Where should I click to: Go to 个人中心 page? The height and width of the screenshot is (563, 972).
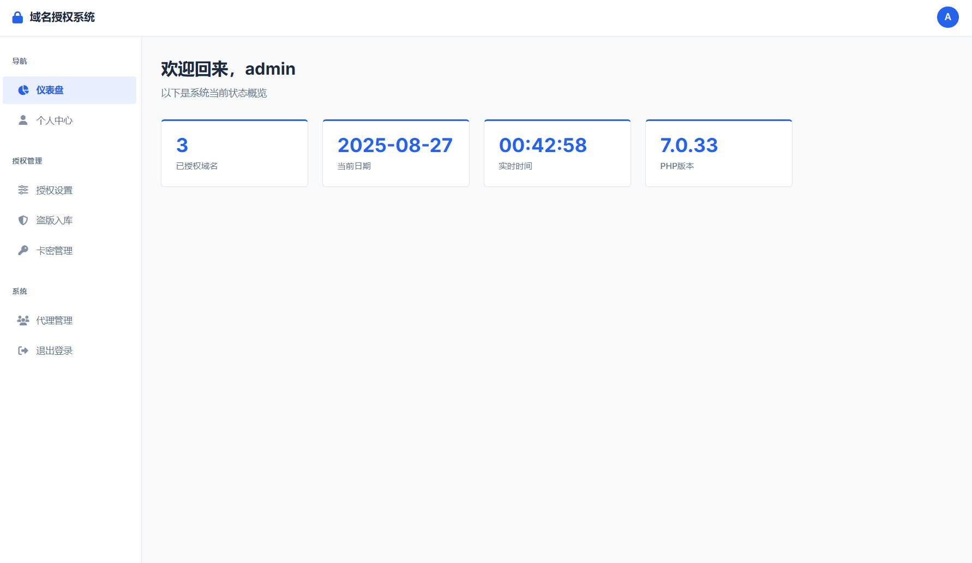(x=54, y=120)
